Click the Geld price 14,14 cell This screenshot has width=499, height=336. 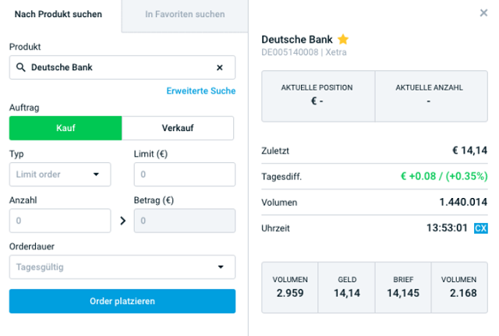pos(346,288)
